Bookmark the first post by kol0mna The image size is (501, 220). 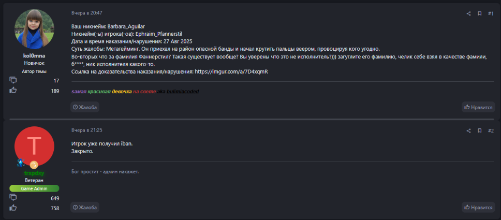(x=480, y=13)
